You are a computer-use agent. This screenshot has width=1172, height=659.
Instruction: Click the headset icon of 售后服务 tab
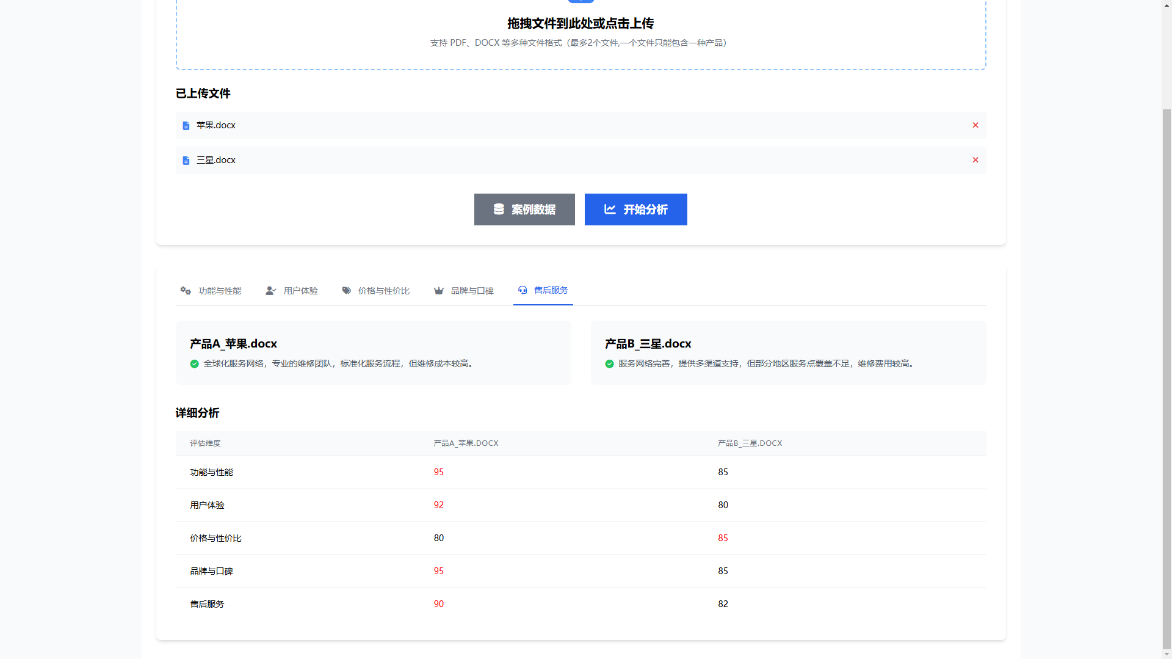523,290
